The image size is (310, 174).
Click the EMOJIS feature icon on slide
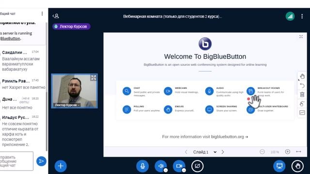point(168,110)
